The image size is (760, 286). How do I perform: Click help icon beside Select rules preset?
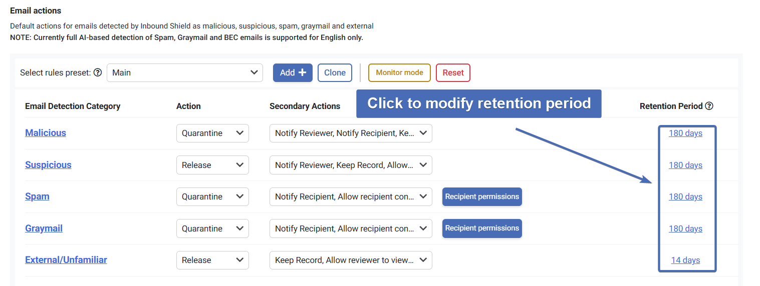coord(98,72)
